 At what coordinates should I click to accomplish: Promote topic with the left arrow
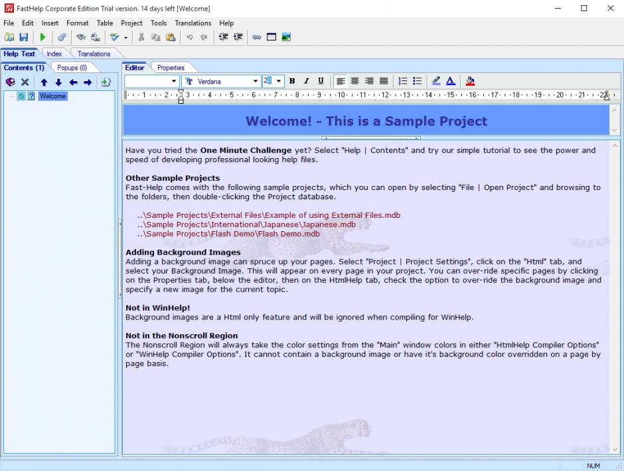click(73, 82)
